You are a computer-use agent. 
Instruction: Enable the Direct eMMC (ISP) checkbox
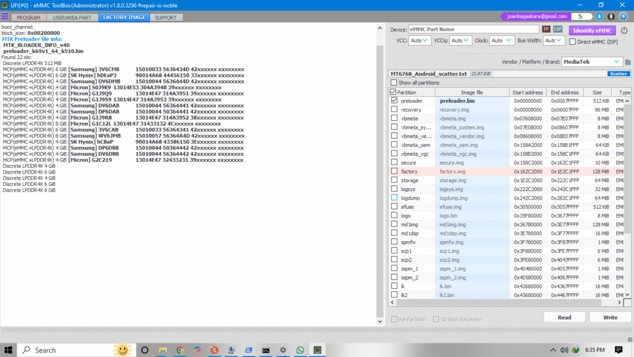[x=573, y=41]
